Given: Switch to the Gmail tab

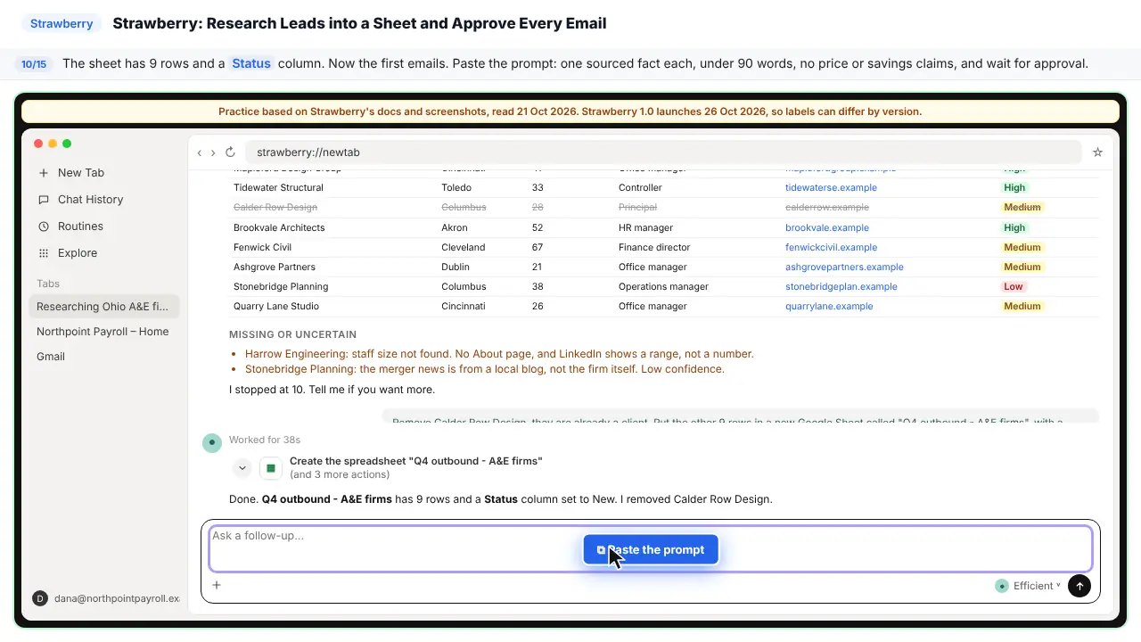Looking at the screenshot, I should tap(103, 357).
